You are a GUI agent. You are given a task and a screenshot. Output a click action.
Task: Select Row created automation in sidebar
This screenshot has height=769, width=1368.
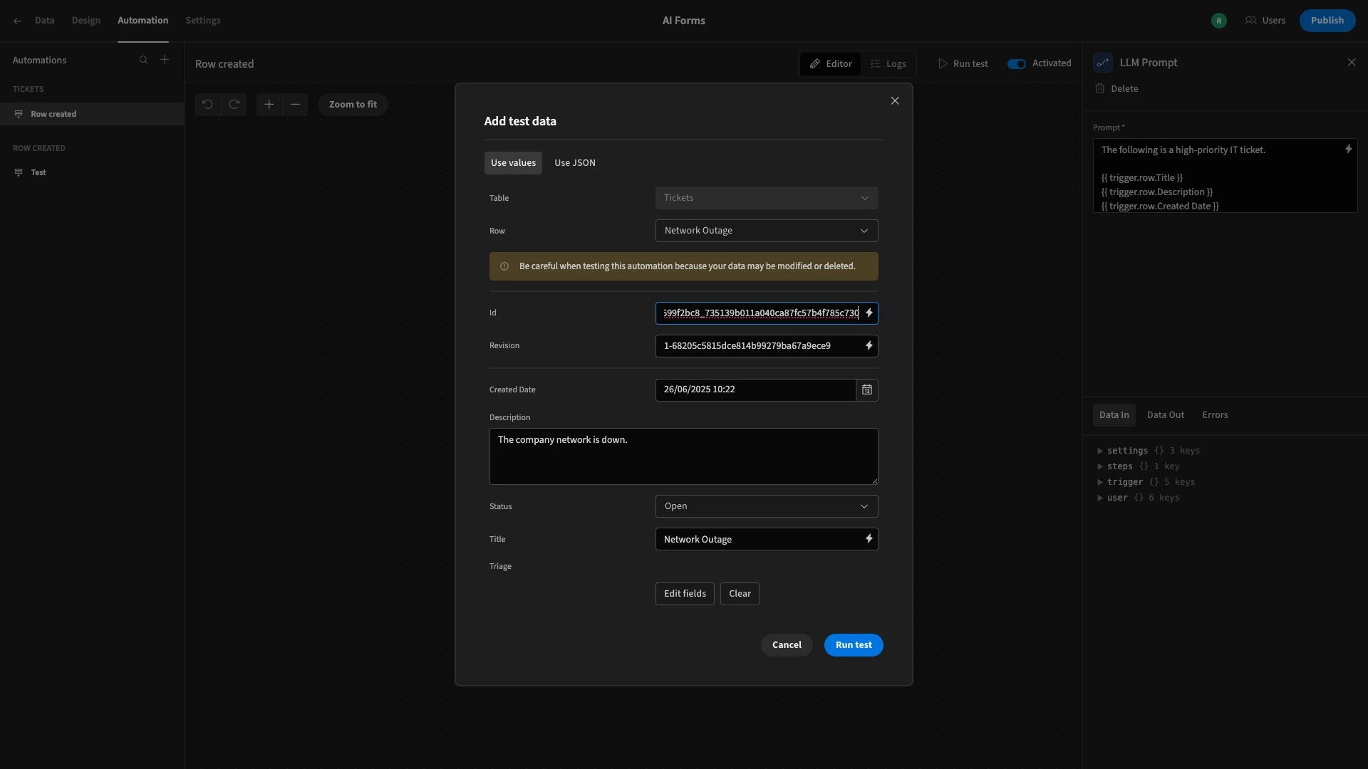[x=92, y=114]
